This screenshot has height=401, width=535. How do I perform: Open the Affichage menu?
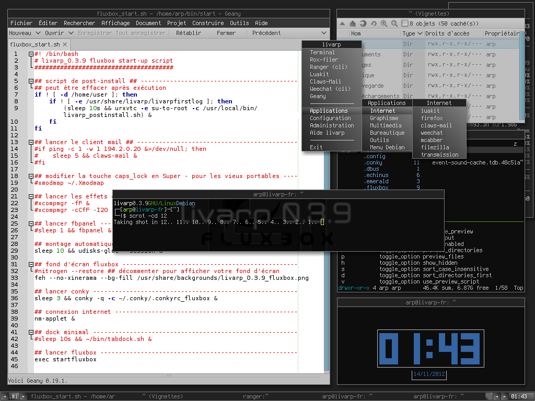point(115,23)
